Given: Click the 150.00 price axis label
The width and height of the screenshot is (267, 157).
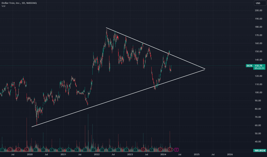Looking at the screenshot, I should [258, 51].
